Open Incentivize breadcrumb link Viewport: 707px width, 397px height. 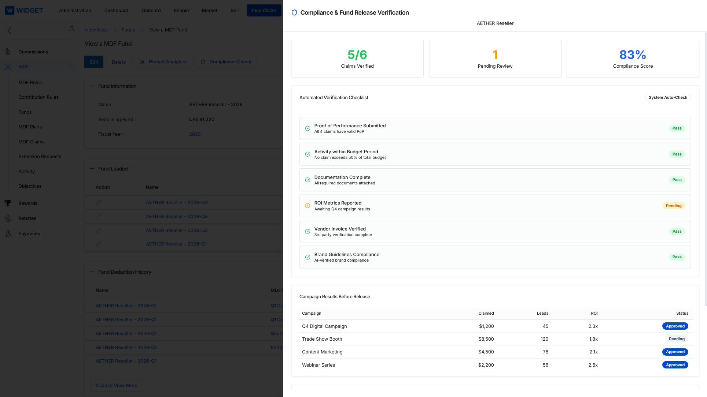click(96, 30)
